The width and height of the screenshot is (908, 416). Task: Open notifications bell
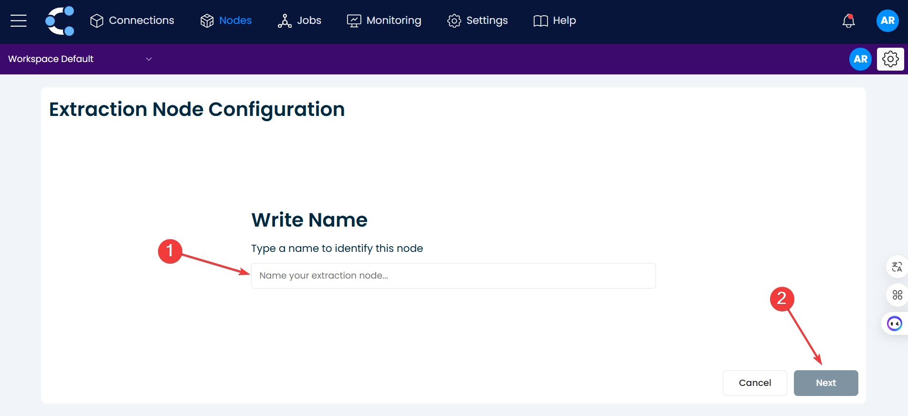848,21
